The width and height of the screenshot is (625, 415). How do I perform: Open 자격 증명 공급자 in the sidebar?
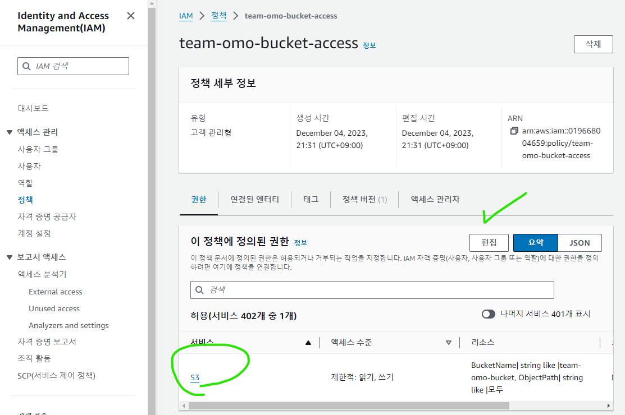click(x=47, y=217)
